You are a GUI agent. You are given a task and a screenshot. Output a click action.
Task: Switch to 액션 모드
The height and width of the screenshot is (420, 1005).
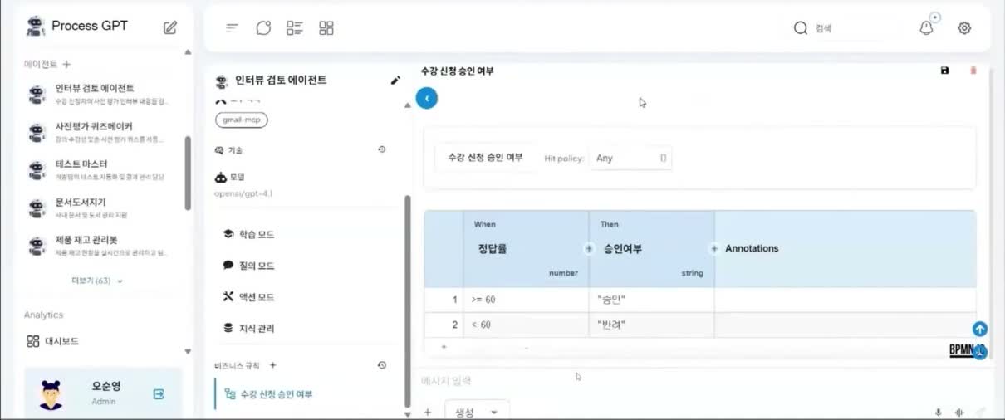tap(248, 297)
